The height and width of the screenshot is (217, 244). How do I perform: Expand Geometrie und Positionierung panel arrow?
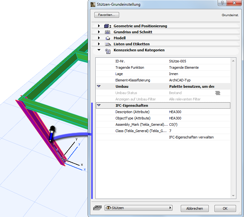click(99, 26)
